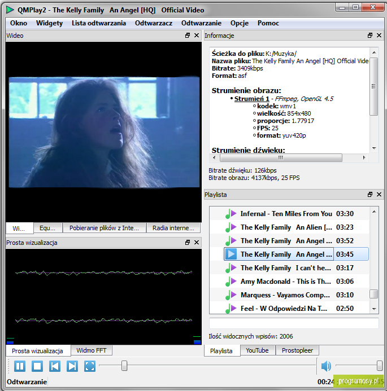Switch to the YouTube tab
Screen dimensions: 387x391
coord(258,350)
